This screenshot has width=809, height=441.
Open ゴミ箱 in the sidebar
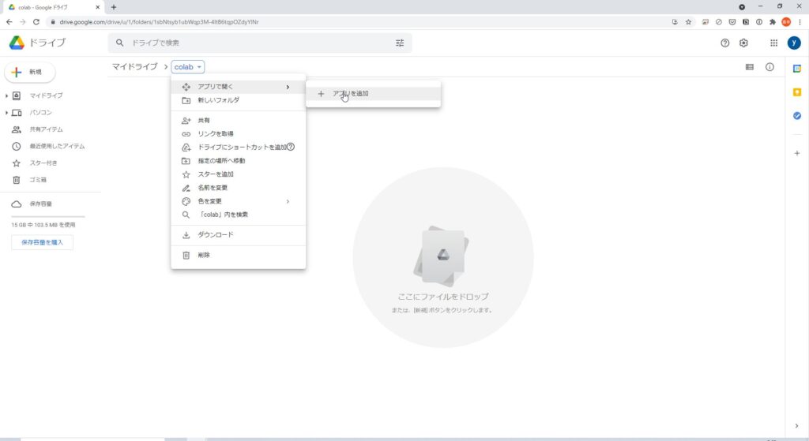(x=40, y=180)
